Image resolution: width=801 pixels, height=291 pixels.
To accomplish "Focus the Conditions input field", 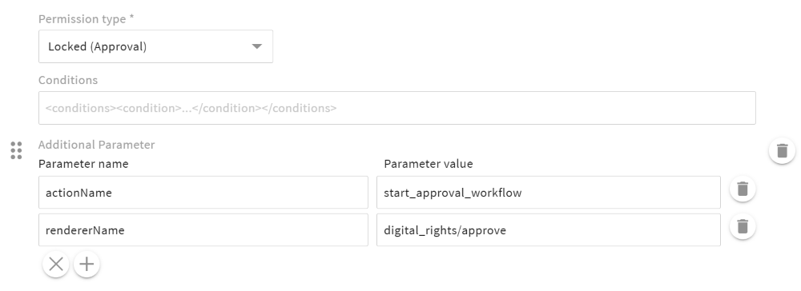I will [397, 108].
